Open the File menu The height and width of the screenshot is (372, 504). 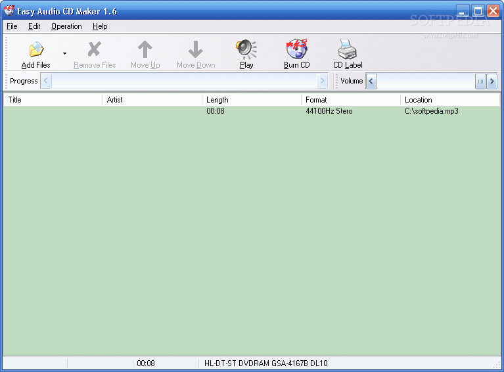[12, 26]
